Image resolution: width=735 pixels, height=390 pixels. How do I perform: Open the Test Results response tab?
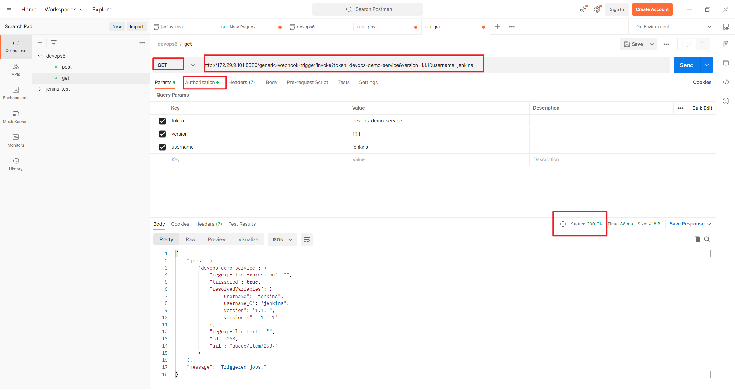[x=242, y=224]
